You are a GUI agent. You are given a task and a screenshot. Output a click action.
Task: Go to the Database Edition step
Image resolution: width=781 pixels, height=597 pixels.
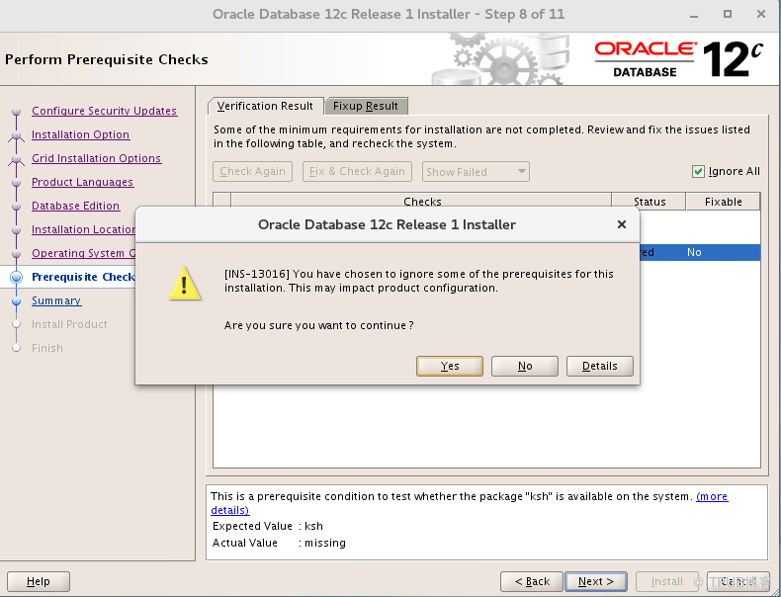[x=76, y=206]
